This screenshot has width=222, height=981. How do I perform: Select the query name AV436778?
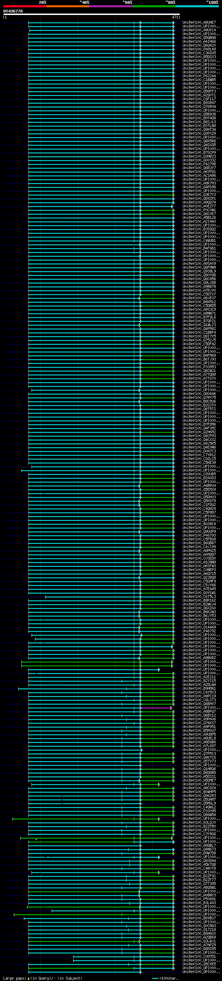pyautogui.click(x=13, y=11)
